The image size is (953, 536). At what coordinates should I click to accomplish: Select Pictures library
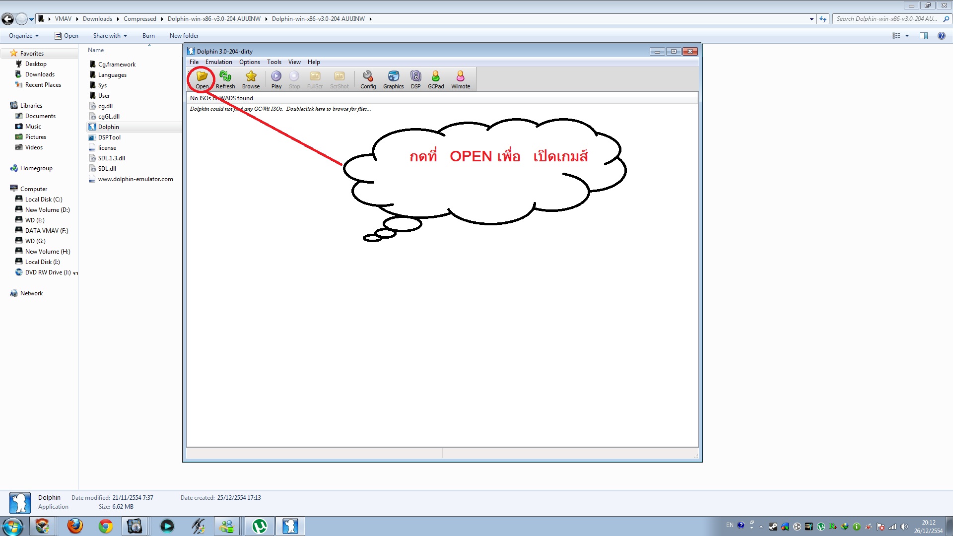[x=36, y=137]
